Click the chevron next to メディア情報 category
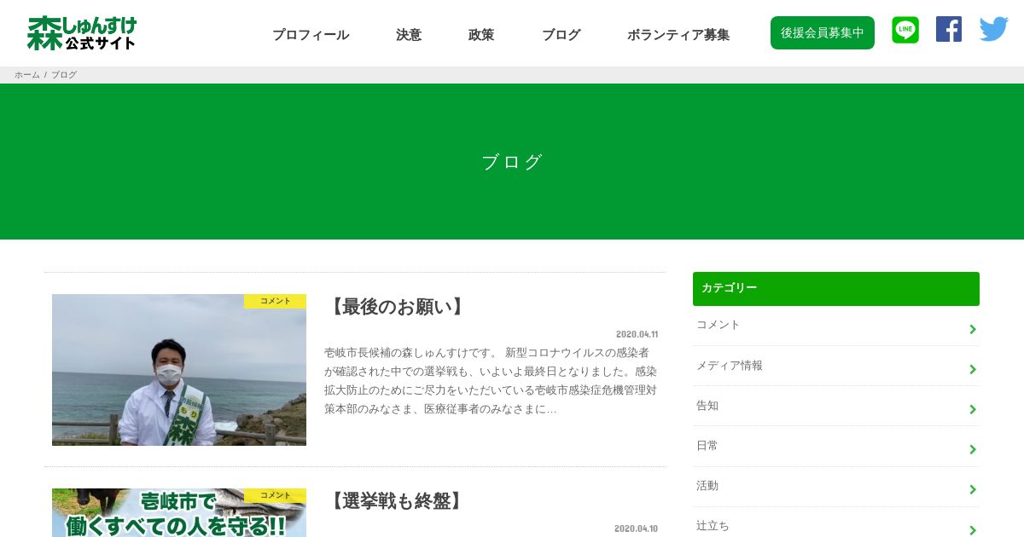Screen dimensions: 1024x537 [x=973, y=369]
